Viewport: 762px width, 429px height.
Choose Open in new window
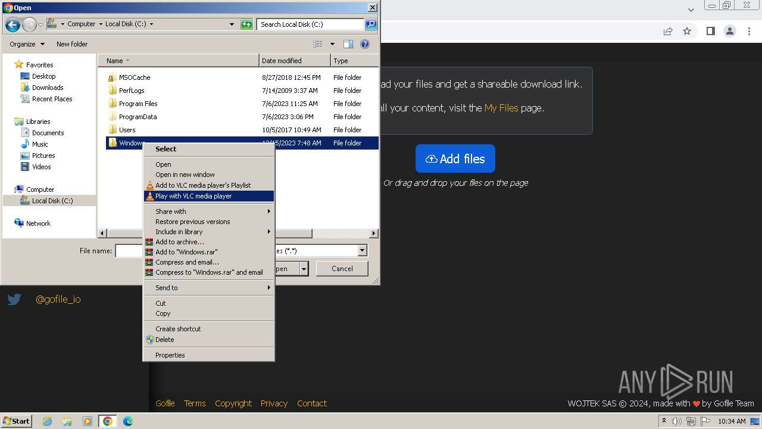(208, 175)
